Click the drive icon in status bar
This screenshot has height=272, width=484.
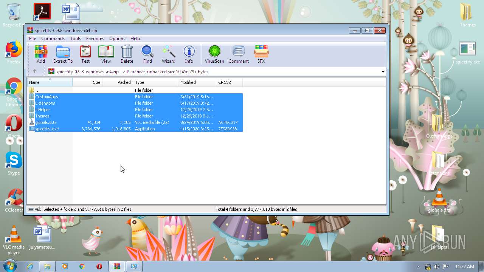point(31,209)
